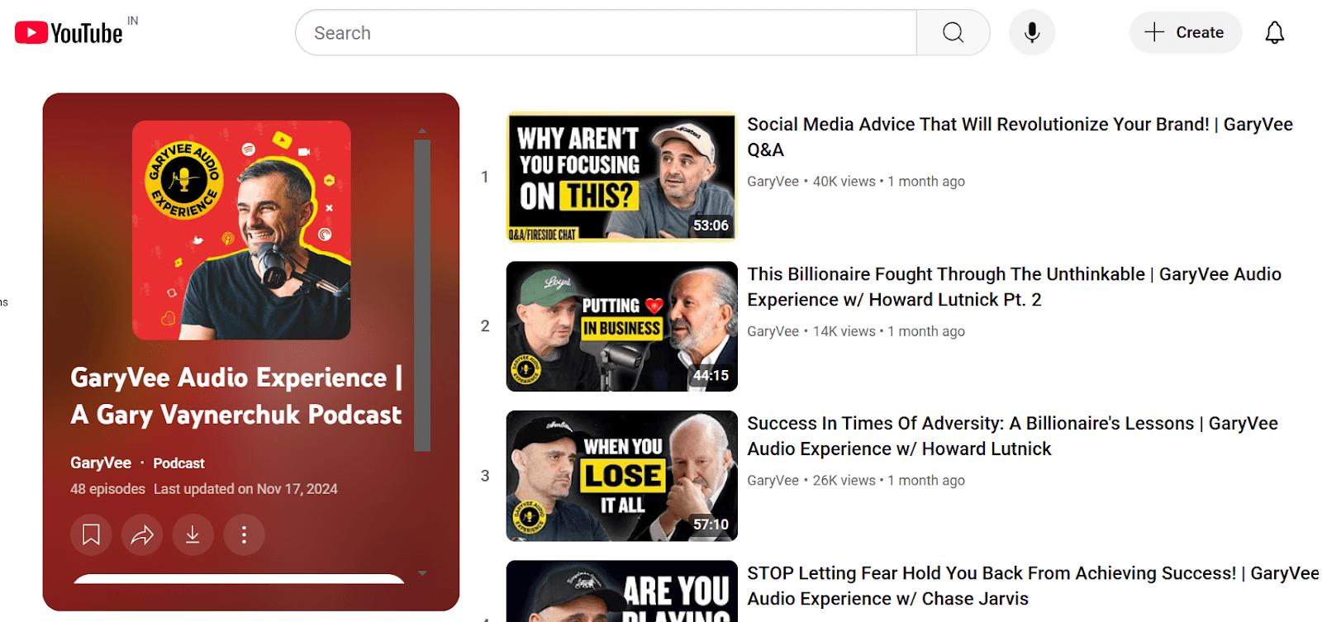
Task: Open the notifications bell
Action: (x=1274, y=33)
